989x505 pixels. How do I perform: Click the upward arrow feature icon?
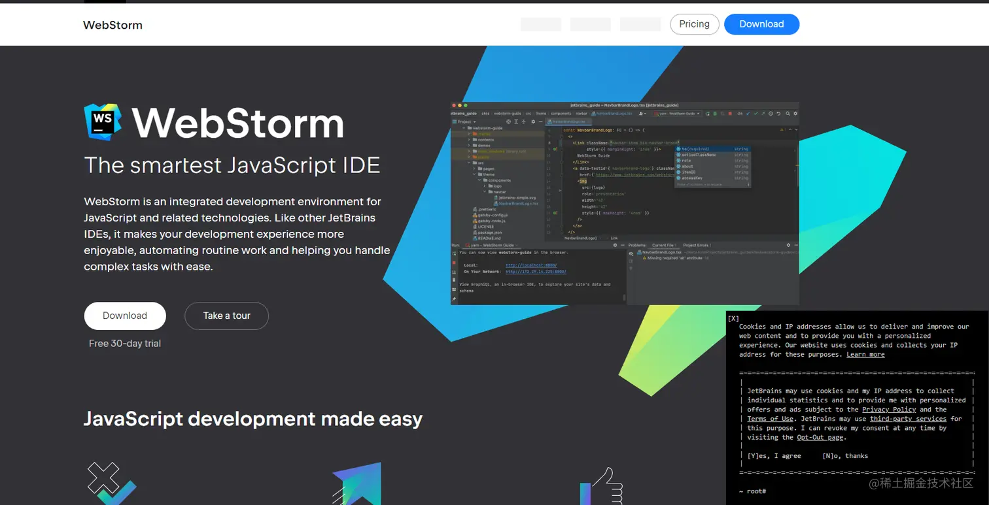[x=356, y=483]
